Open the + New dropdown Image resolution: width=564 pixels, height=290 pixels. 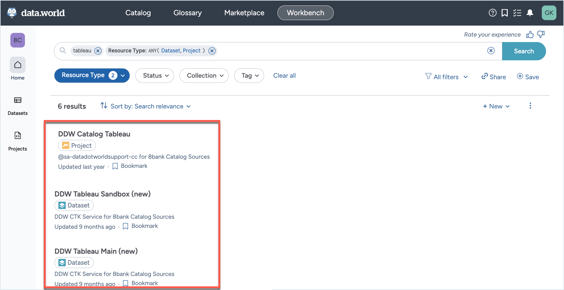coord(496,106)
